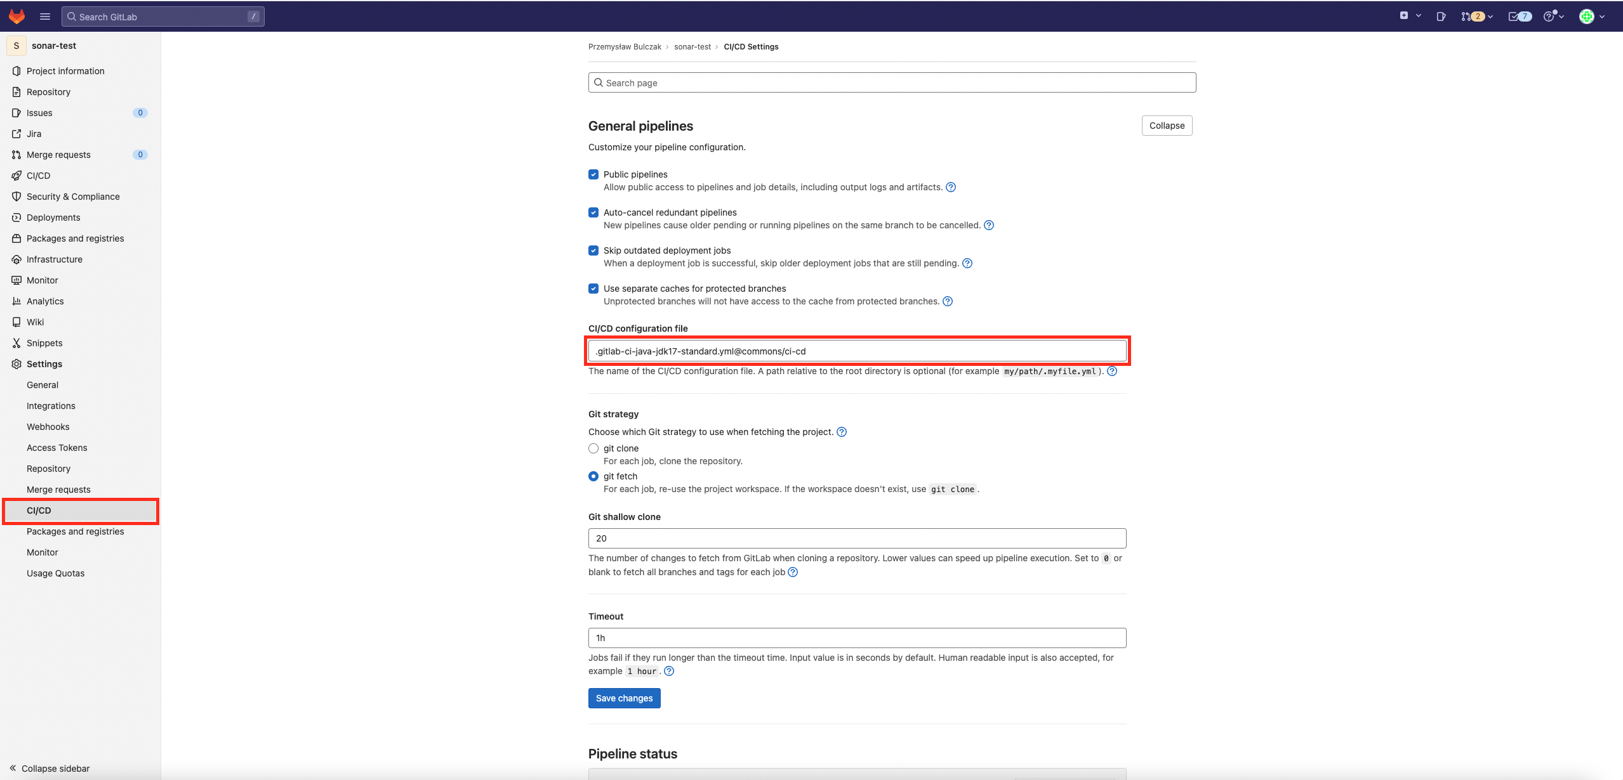Click help icon after Git strategy description

pos(842,432)
